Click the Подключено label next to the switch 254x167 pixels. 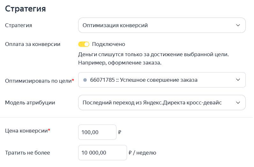[x=108, y=44]
